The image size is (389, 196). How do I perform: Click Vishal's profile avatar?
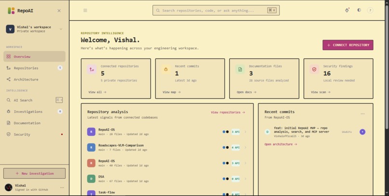click(9, 188)
